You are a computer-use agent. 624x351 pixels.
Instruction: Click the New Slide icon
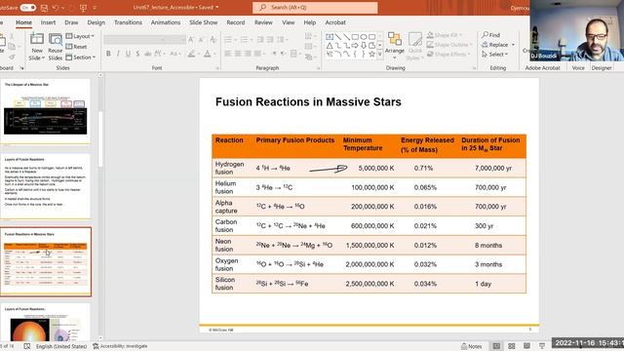37,39
